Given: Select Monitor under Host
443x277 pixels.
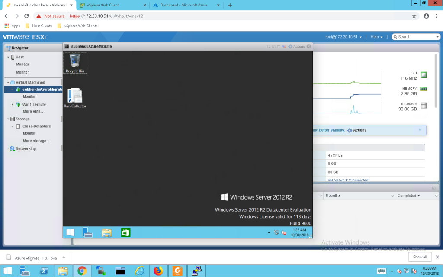Looking at the screenshot, I should (22, 72).
